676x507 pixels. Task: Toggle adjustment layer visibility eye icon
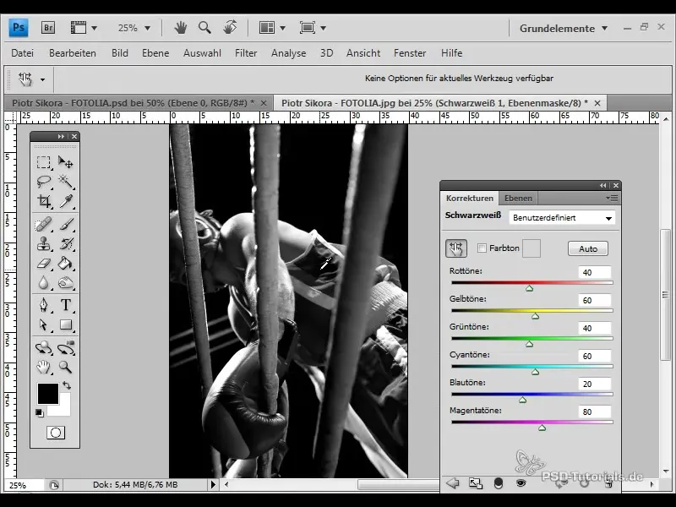(x=521, y=482)
